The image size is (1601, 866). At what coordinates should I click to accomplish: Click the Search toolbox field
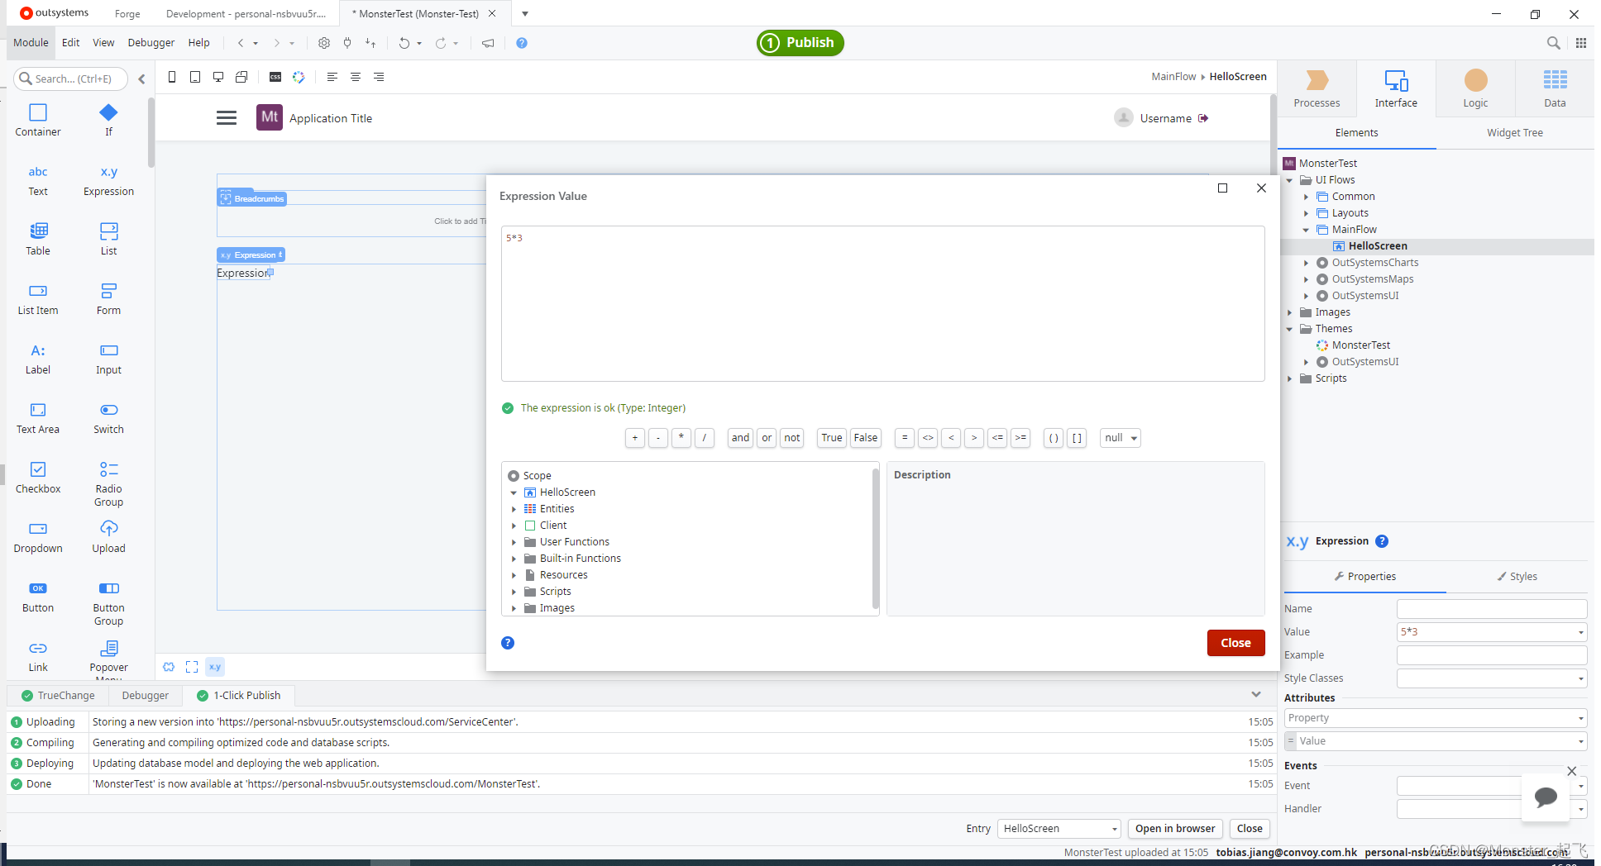click(72, 79)
